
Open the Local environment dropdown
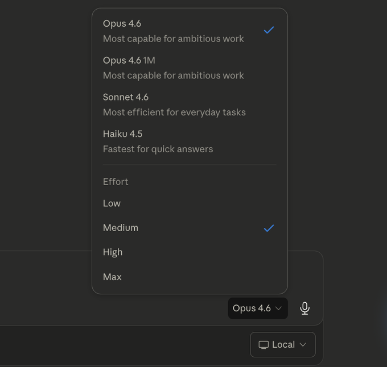click(x=283, y=345)
